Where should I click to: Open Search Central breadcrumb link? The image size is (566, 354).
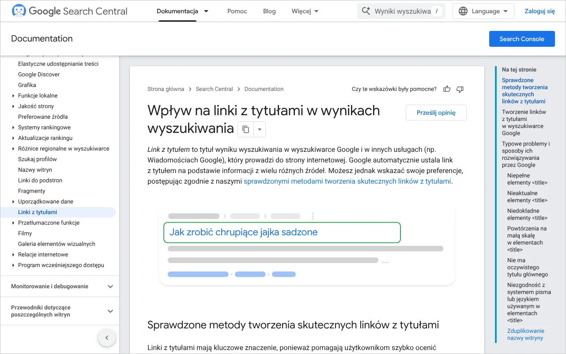pyautogui.click(x=214, y=89)
